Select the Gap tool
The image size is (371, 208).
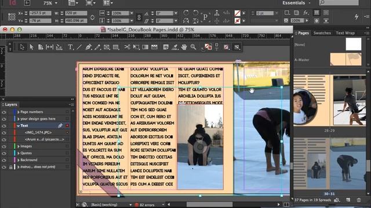(49, 47)
